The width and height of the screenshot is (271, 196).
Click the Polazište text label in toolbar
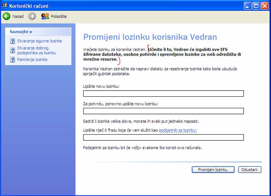tap(59, 16)
